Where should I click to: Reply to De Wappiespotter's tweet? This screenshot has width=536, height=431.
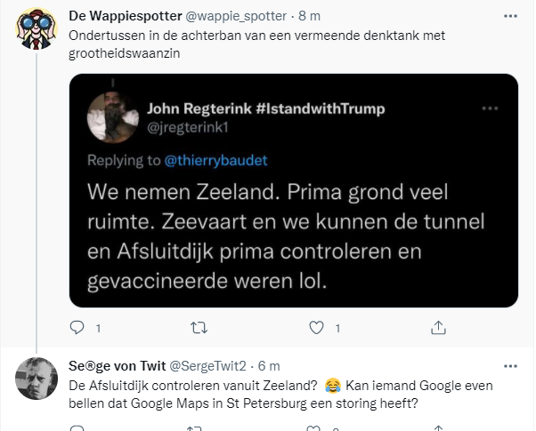click(77, 329)
